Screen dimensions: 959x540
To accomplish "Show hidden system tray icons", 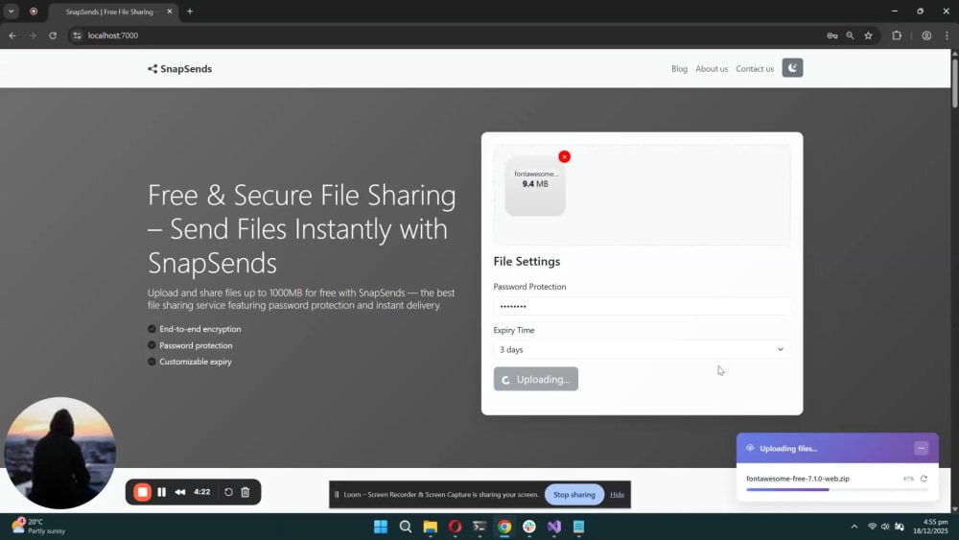I will 854,527.
